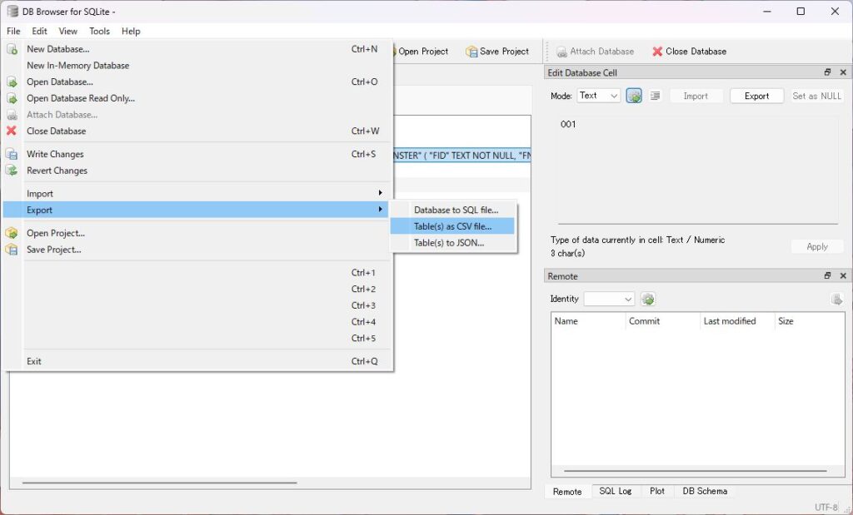Click the Remote identity refresh icon
853x515 pixels.
648,300
